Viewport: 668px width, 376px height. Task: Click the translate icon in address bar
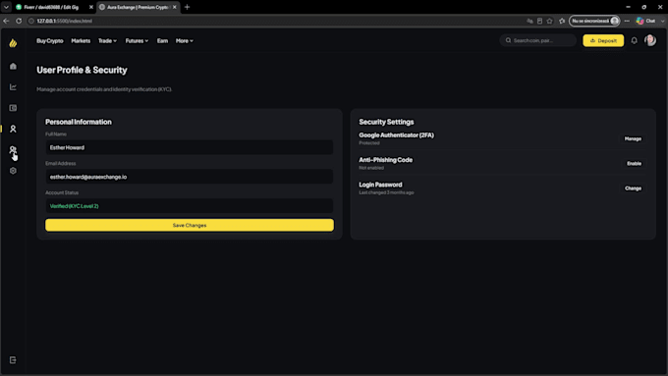pos(529,21)
